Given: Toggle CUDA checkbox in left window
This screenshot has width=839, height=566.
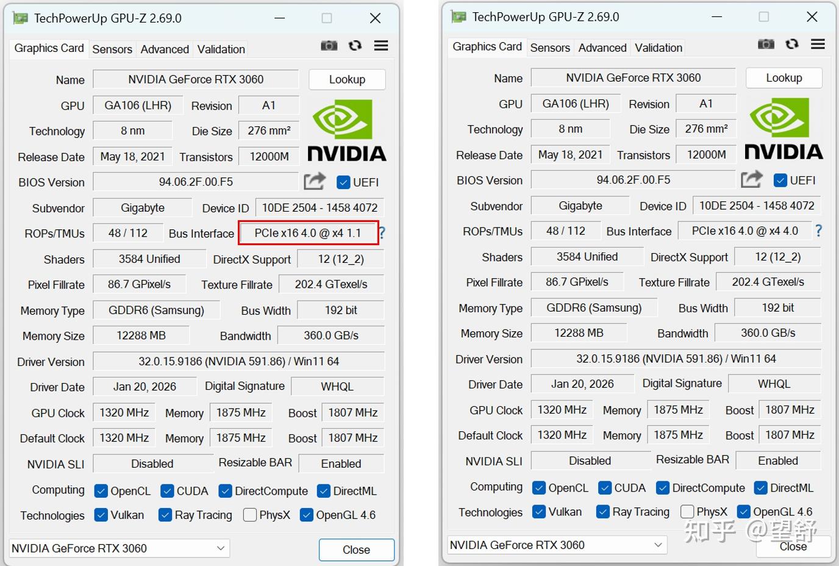Looking at the screenshot, I should 167,491.
